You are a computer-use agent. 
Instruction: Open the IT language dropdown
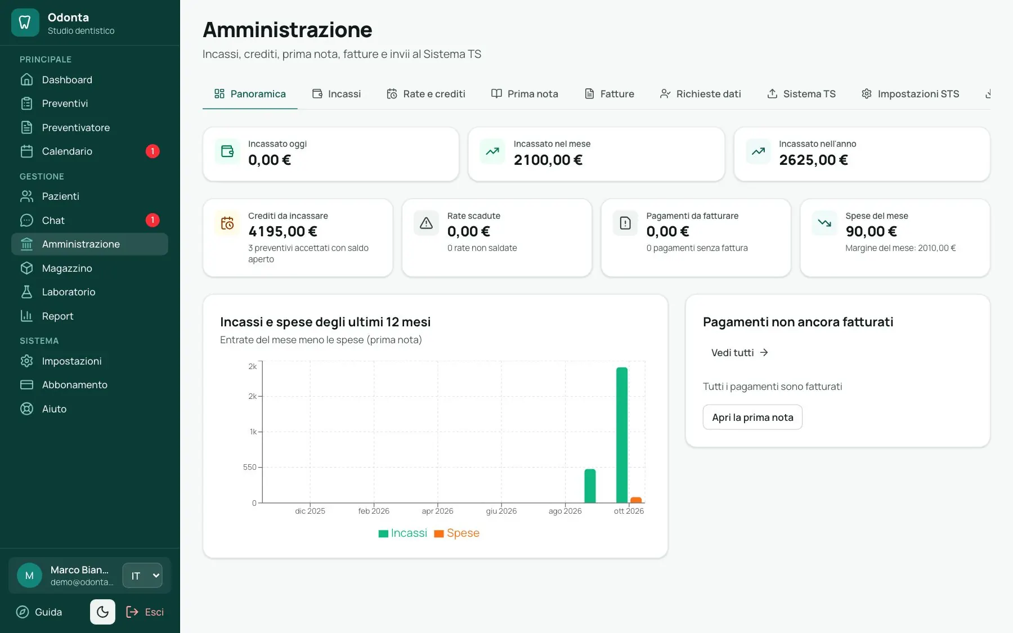142,576
